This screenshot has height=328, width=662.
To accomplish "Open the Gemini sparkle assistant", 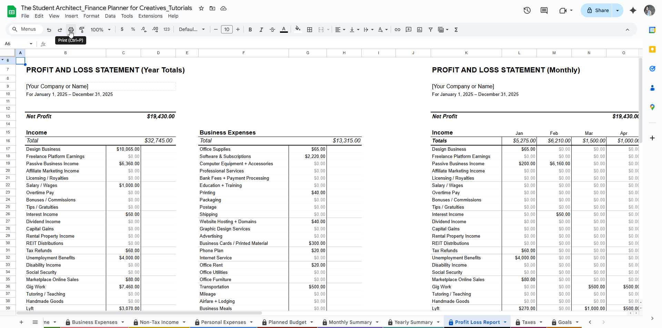I will click(633, 10).
